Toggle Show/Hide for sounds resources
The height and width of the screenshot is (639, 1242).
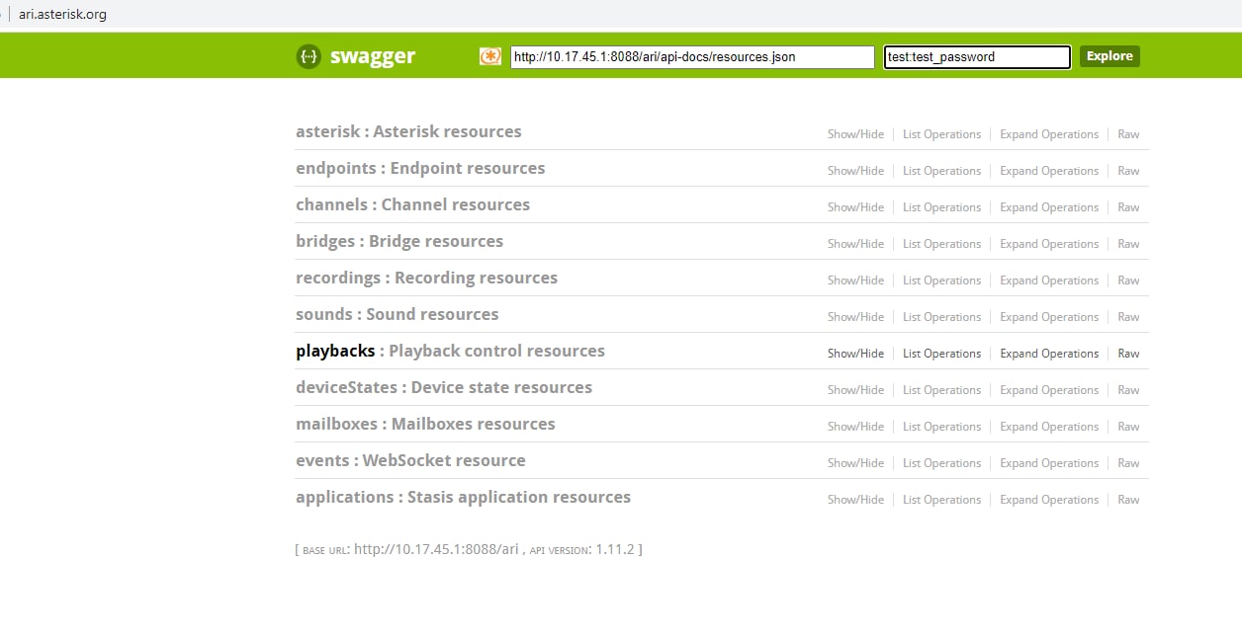(x=855, y=317)
